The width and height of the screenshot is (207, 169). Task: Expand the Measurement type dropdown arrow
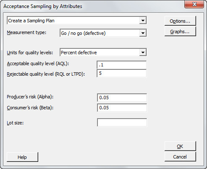[143, 33]
